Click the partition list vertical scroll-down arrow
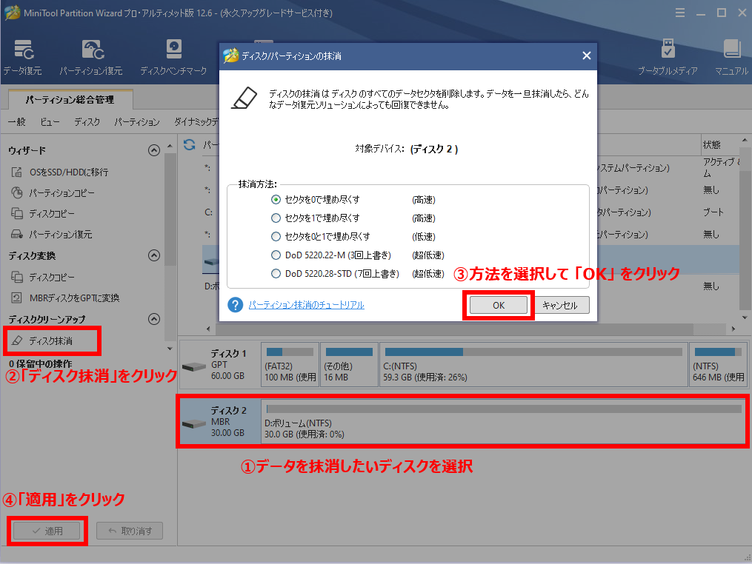Image resolution: width=752 pixels, height=564 pixels. tap(745, 318)
